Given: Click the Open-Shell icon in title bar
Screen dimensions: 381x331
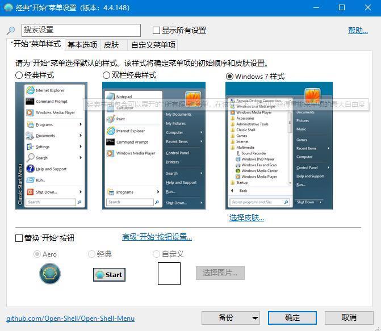Looking at the screenshot, I should 9,8.
